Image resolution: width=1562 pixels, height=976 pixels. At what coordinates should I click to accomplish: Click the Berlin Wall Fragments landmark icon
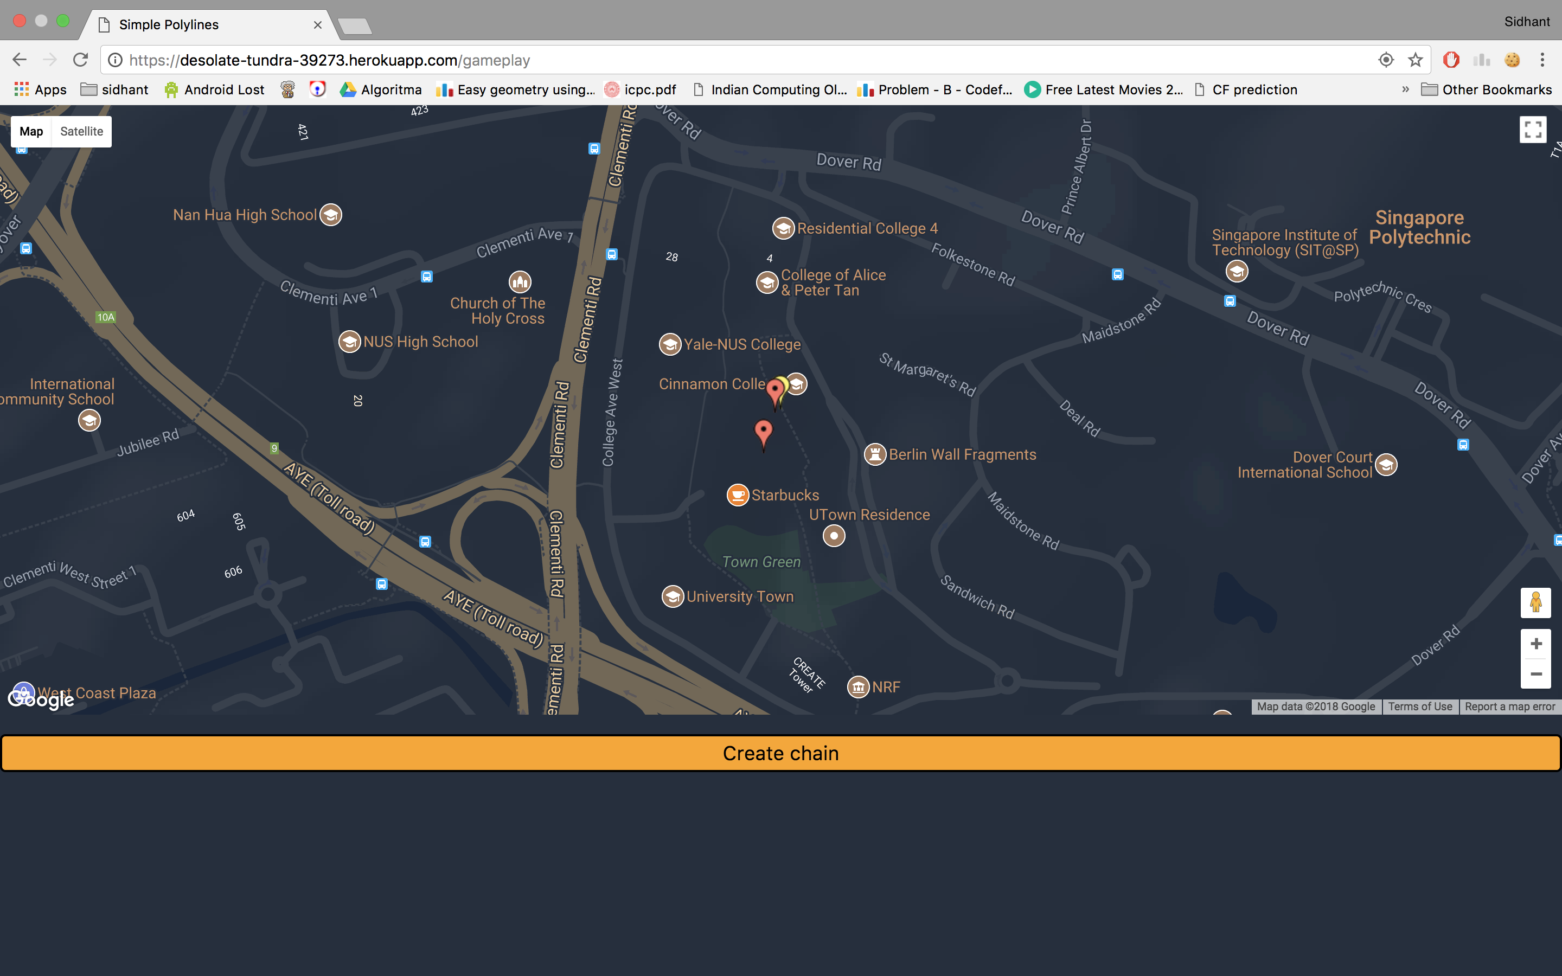point(875,454)
